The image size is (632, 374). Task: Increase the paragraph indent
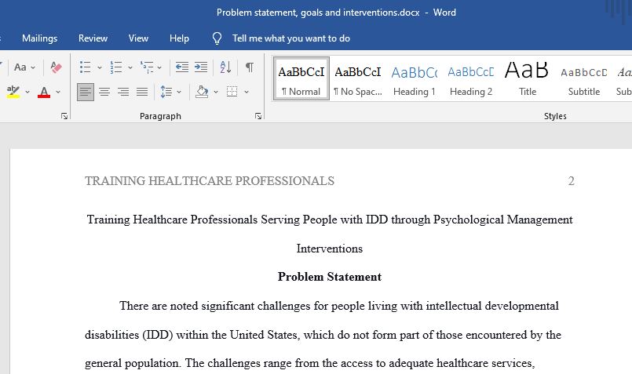(x=201, y=67)
